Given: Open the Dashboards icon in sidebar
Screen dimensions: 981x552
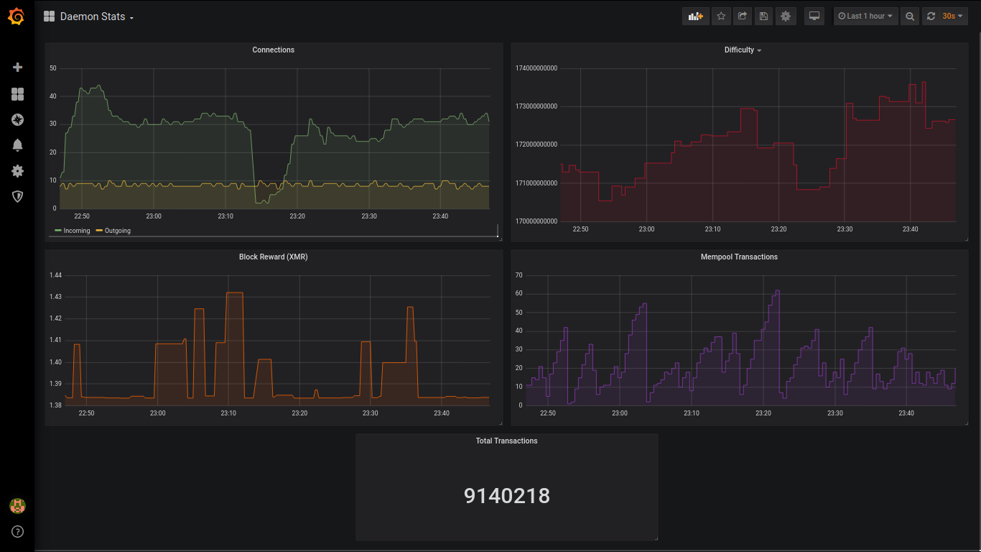Looking at the screenshot, I should pos(17,94).
